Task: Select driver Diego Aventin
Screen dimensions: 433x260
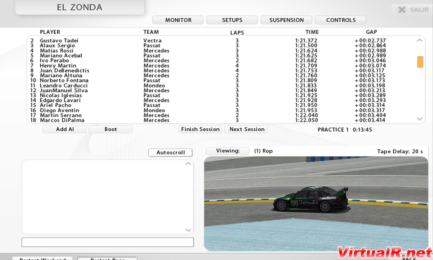Action: (x=59, y=110)
